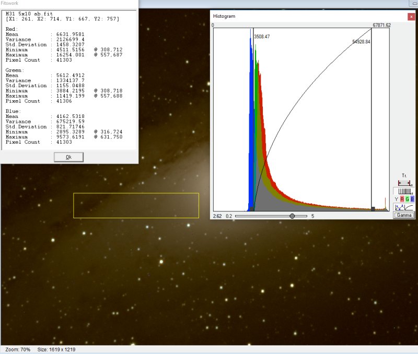This screenshot has height=354, width=418.
Task: Select the multi-point curve editing icon
Action: [399, 207]
